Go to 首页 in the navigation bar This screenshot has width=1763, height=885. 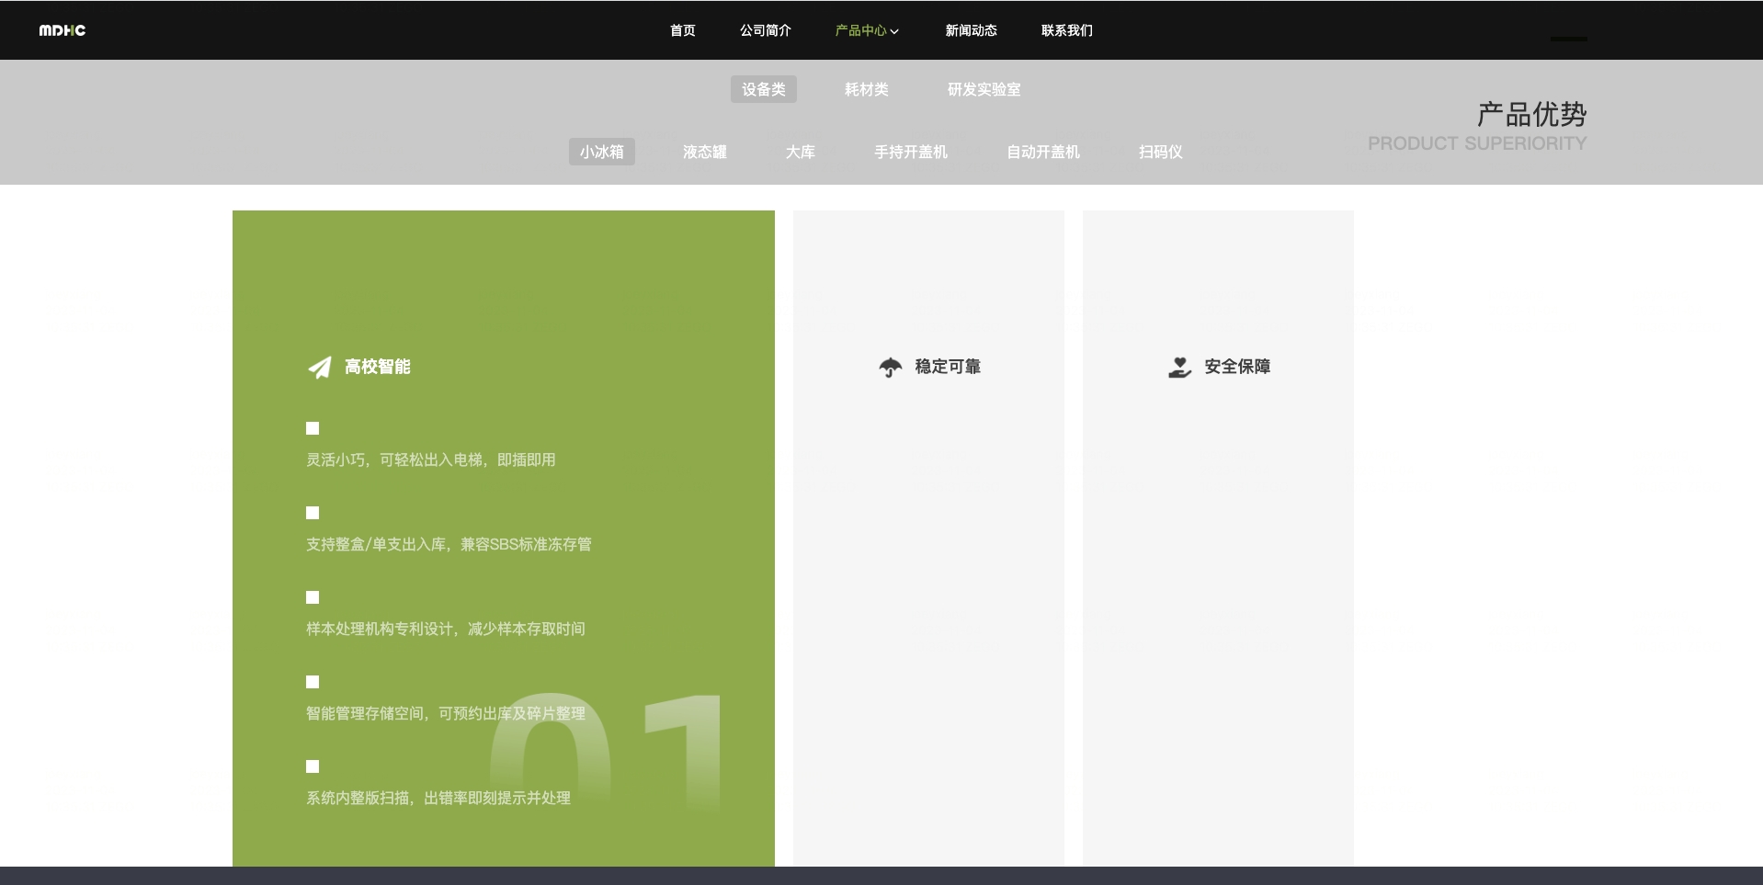pos(682,30)
